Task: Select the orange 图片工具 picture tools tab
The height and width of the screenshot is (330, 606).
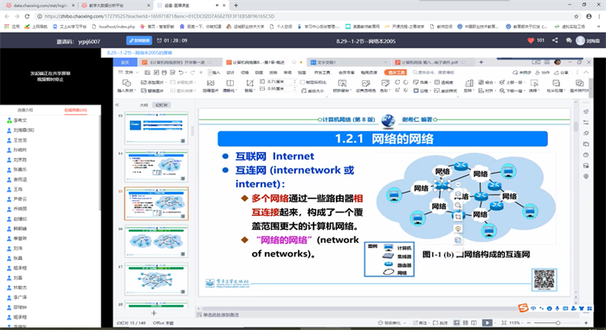Action: (x=395, y=73)
